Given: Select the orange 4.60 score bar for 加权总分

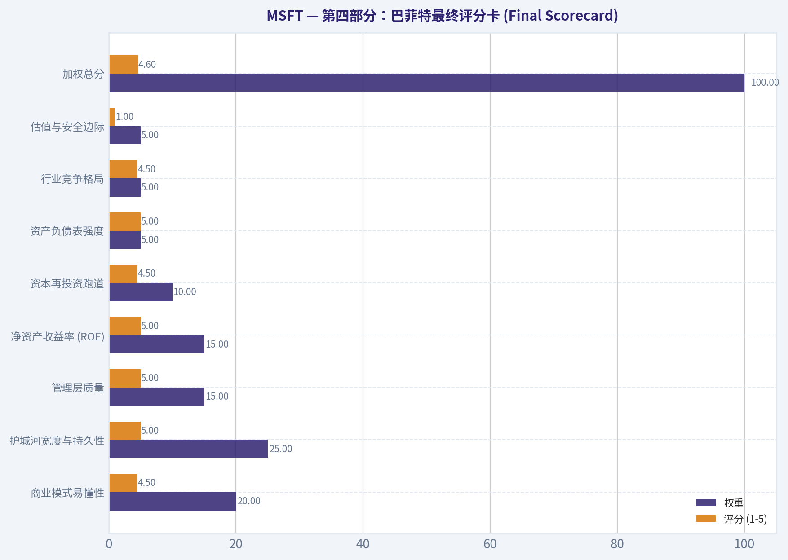Looking at the screenshot, I should pyautogui.click(x=124, y=64).
